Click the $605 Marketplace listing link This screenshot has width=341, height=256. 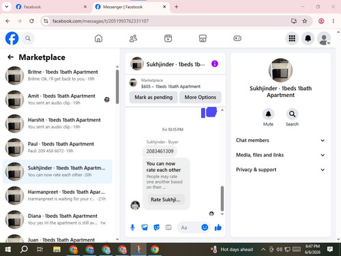click(x=170, y=86)
